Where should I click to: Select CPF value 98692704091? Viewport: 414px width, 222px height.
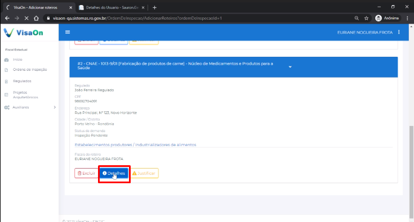86,101
